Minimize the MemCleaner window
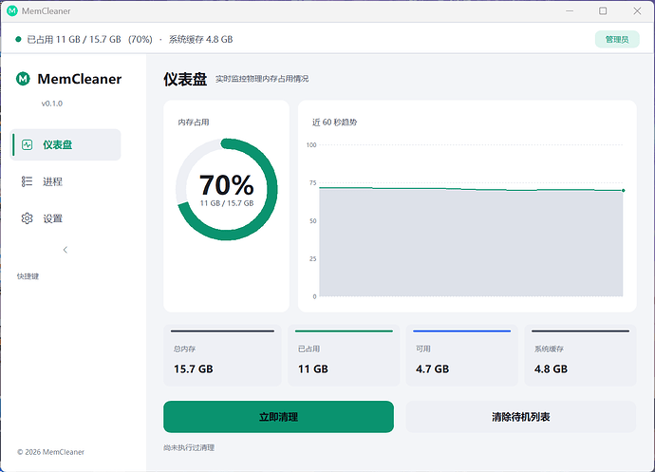The height and width of the screenshot is (472, 655). (x=570, y=10)
